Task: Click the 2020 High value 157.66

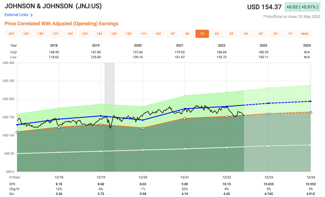Action: tap(138, 52)
